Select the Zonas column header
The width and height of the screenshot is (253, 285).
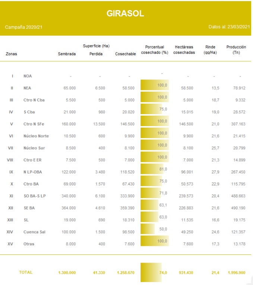coord(11,54)
